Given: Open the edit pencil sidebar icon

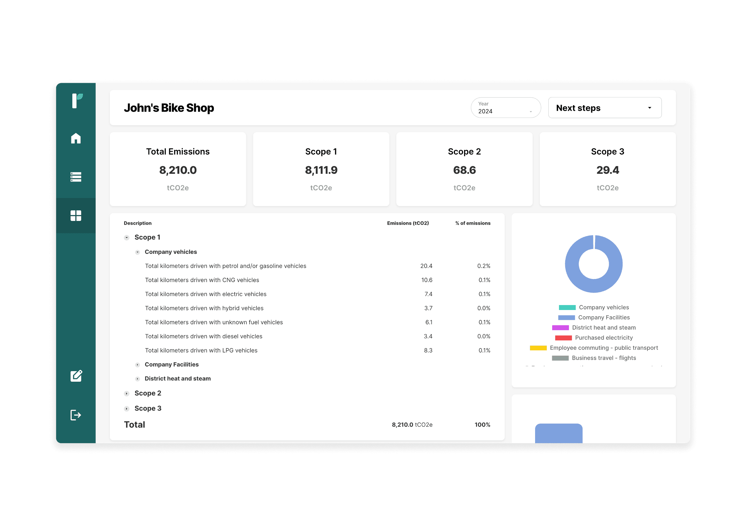Looking at the screenshot, I should point(76,376).
